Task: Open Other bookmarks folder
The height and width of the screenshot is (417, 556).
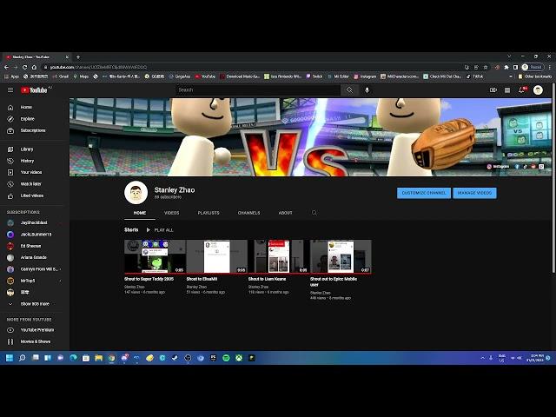Action: 535,76
